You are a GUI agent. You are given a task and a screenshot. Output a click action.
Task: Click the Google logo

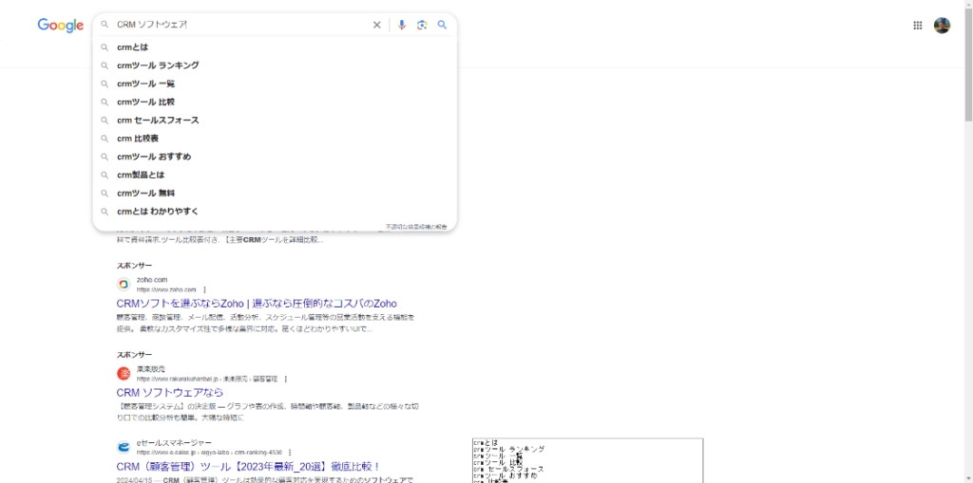[x=60, y=25]
